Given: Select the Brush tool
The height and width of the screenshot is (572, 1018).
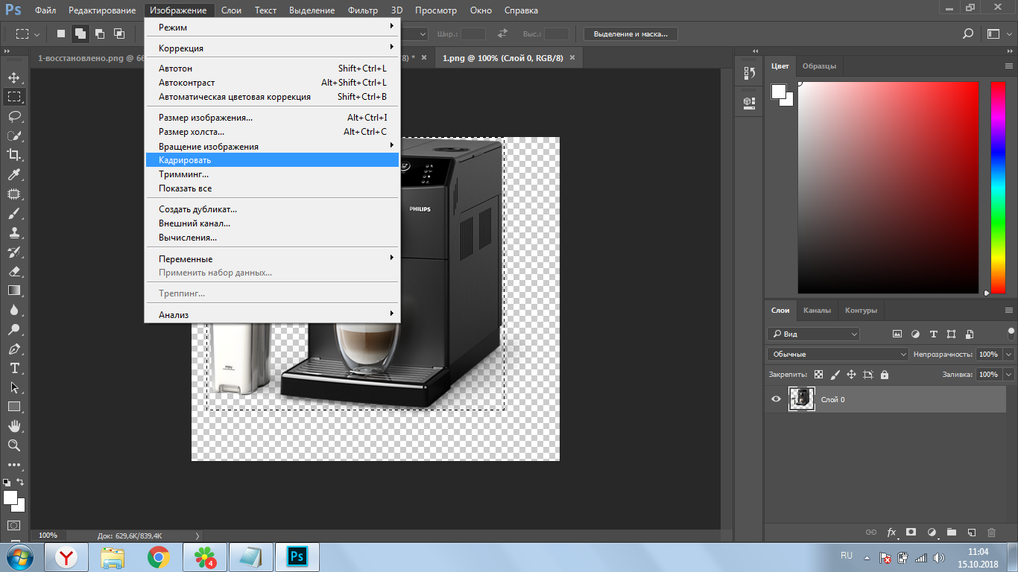Looking at the screenshot, I should click(x=13, y=213).
